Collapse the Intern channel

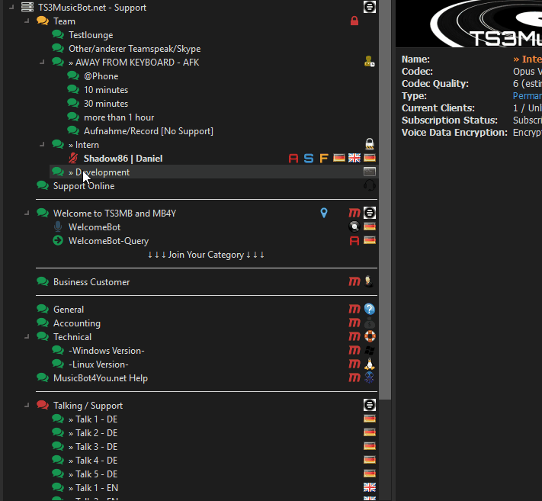click(x=42, y=144)
